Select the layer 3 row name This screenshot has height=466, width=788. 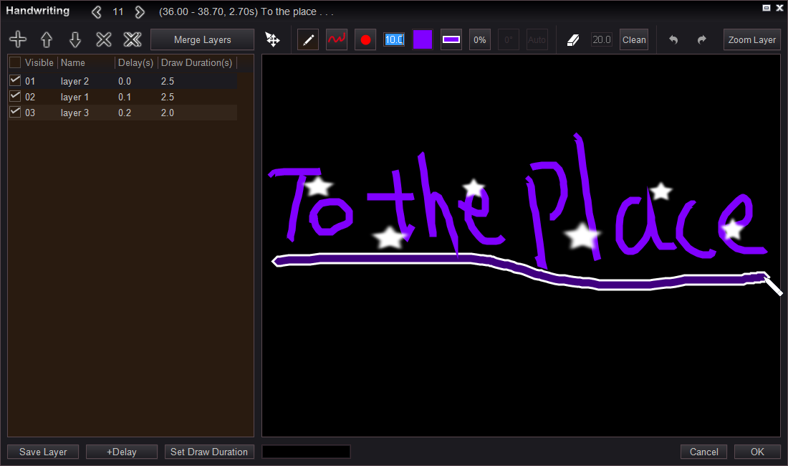coord(75,113)
